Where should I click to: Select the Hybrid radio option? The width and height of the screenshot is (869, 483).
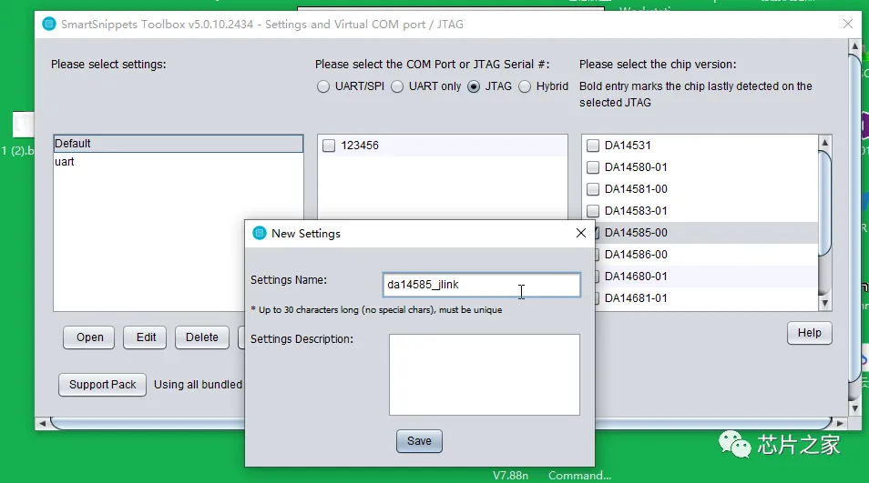pos(526,87)
